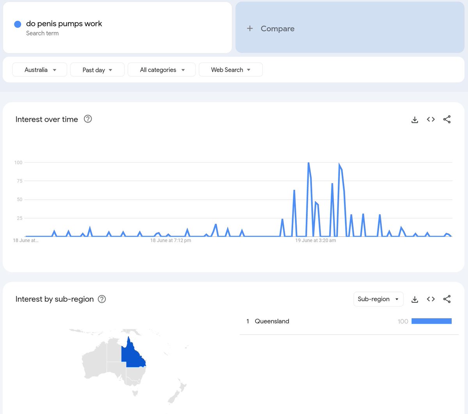Screen dimensions: 468x414
Task: Click the 'Interest by sub-region' heading
Action: (x=55, y=299)
